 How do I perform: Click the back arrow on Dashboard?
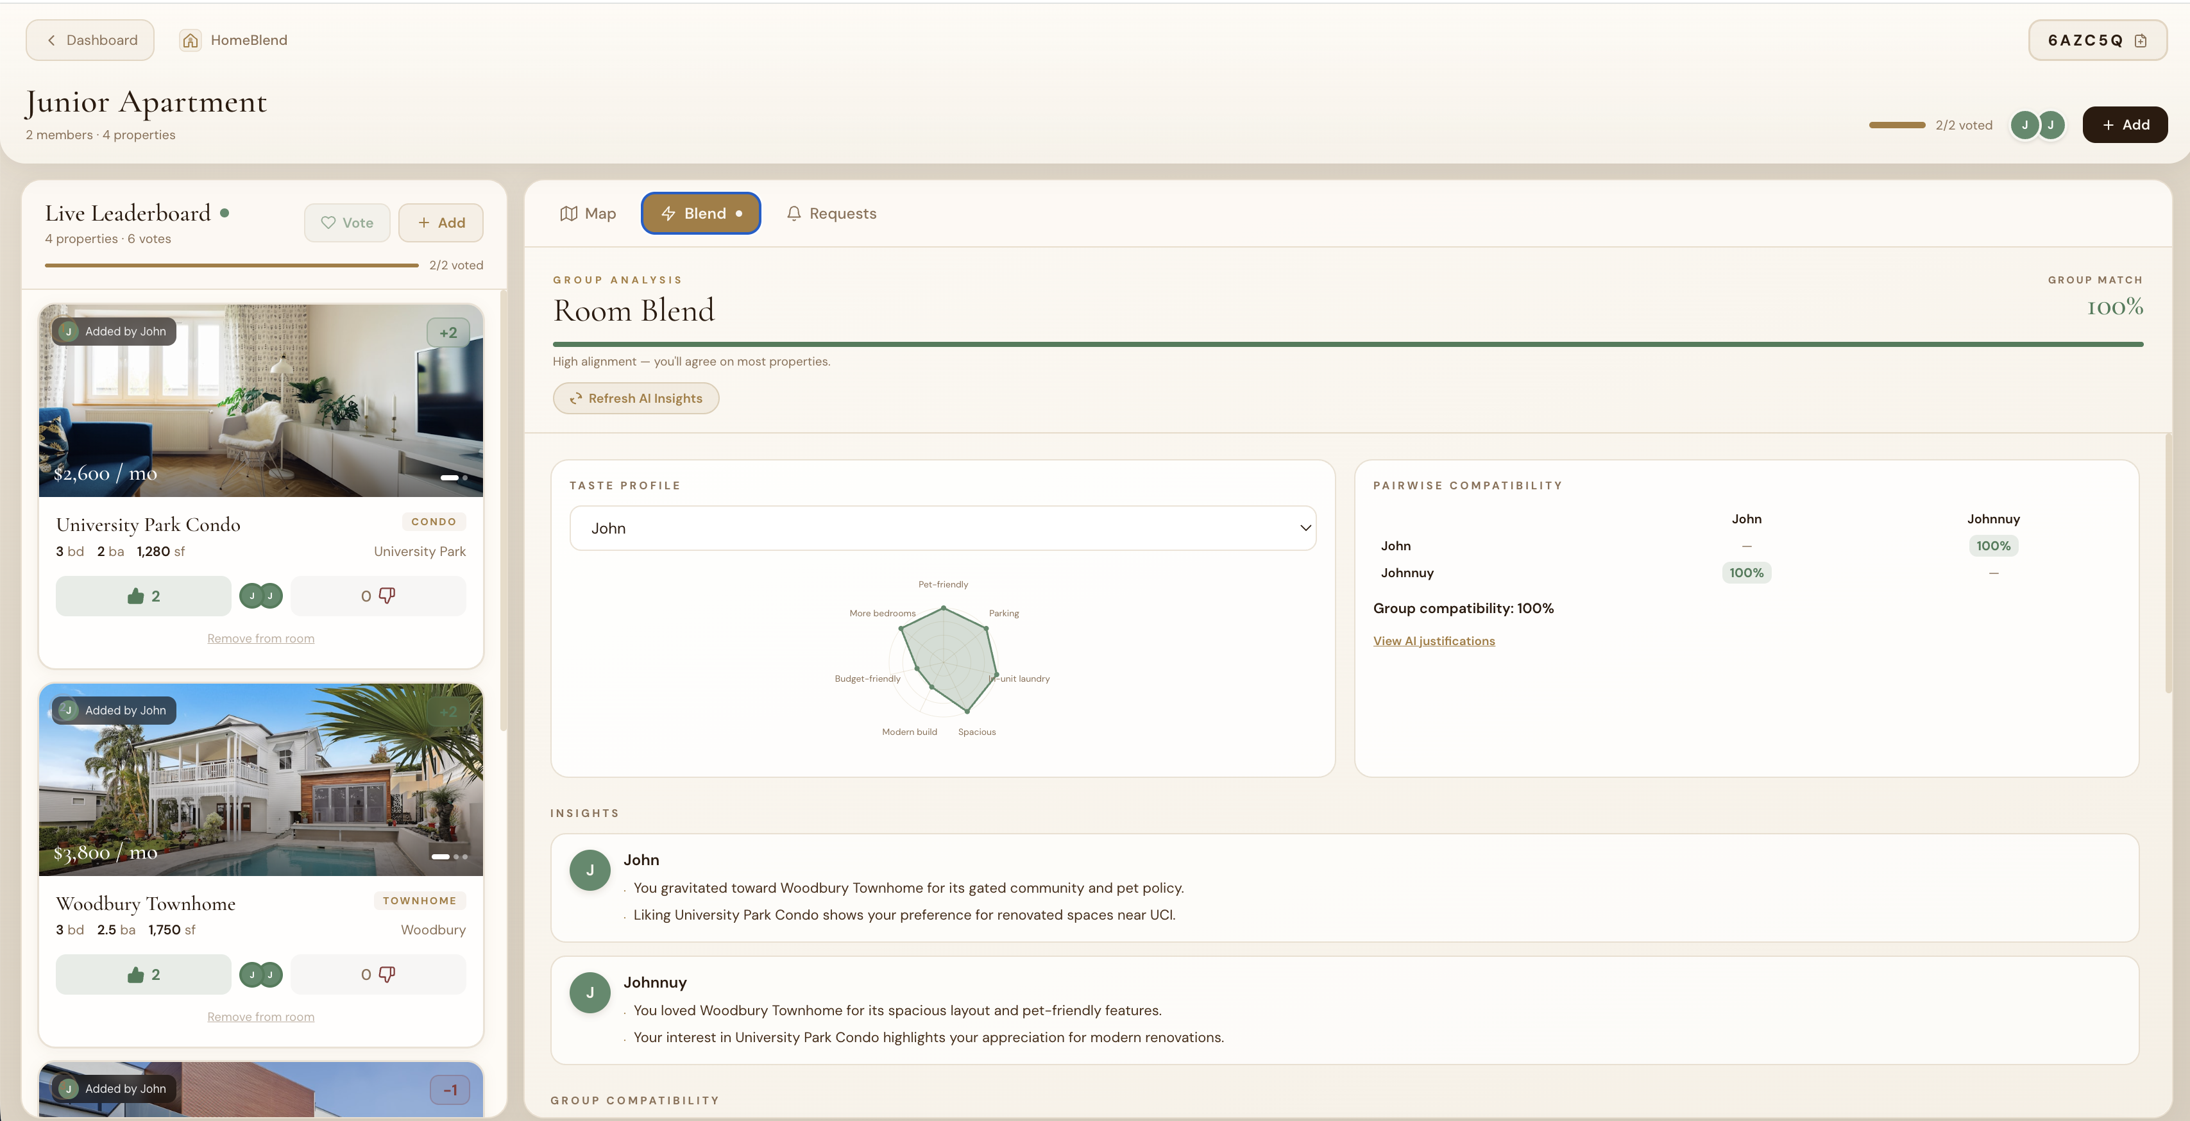[51, 40]
